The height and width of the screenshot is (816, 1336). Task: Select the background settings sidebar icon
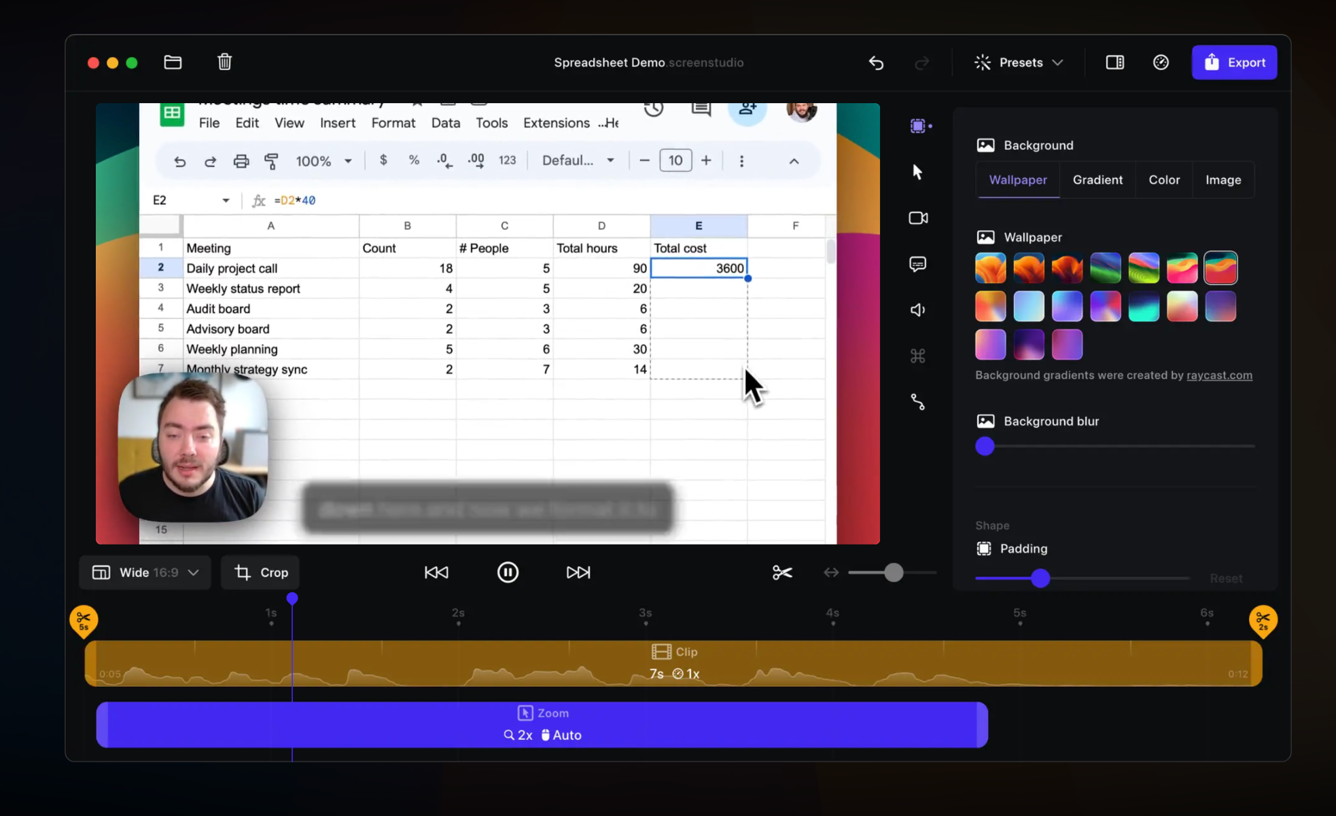click(x=919, y=126)
